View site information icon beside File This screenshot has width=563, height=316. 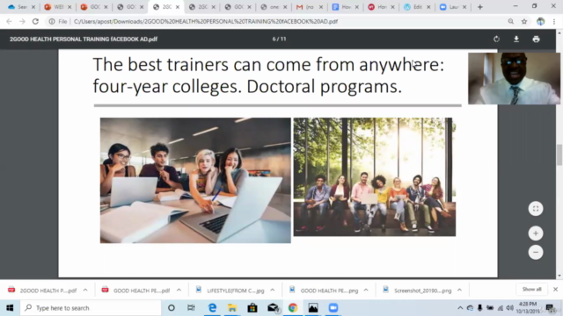(x=52, y=21)
